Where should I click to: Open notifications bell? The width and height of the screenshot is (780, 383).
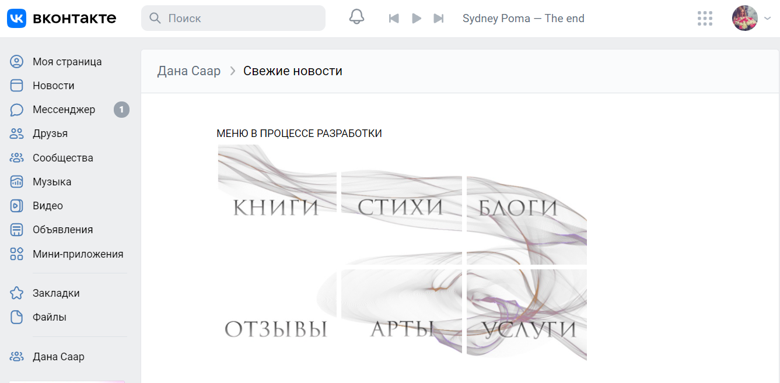pyautogui.click(x=356, y=17)
